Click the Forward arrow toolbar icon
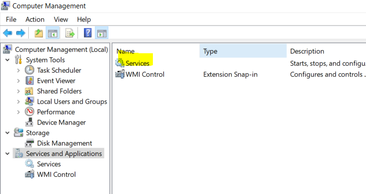 pyautogui.click(x=20, y=33)
